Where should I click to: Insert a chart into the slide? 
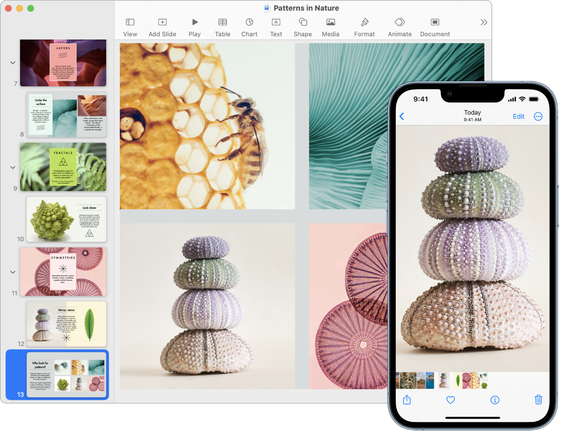[x=249, y=26]
